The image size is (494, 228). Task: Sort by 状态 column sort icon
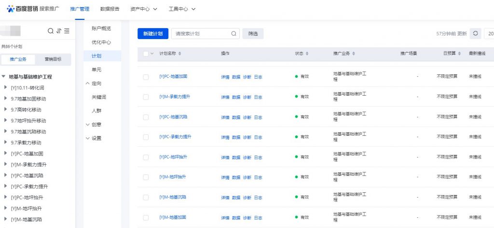(307, 54)
